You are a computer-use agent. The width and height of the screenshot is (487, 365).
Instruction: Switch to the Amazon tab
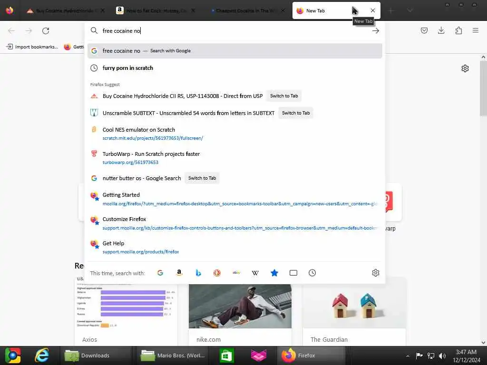pyautogui.click(x=156, y=10)
